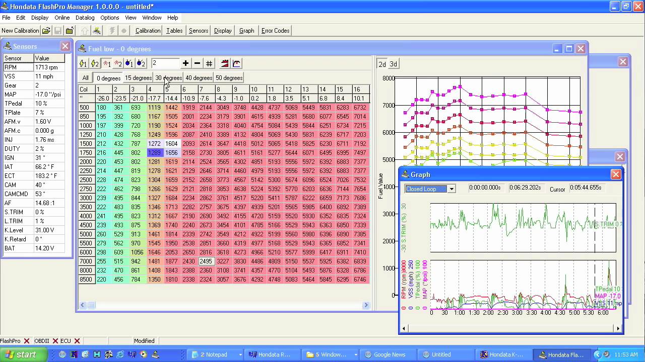Click the ECU status X indicator

point(77,341)
